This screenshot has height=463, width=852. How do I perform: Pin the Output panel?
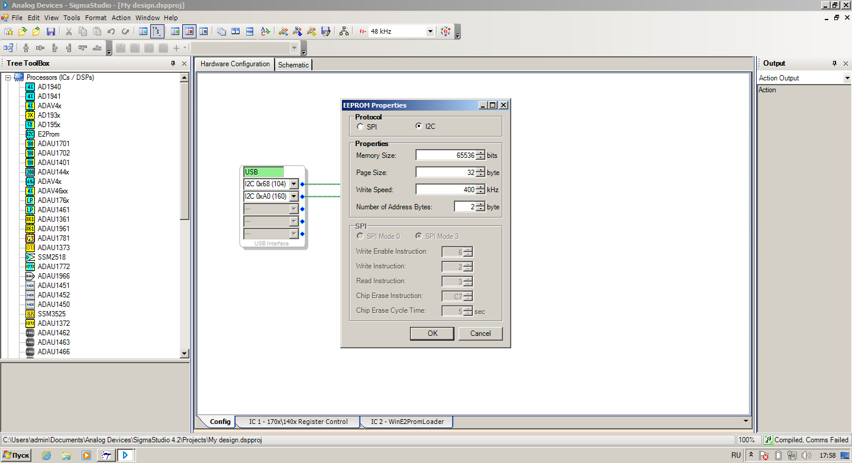(834, 63)
